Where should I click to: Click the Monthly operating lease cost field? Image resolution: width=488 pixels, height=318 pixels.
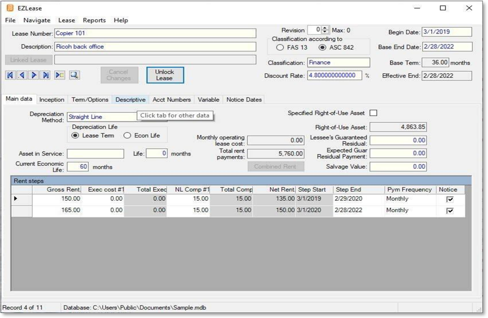276,141
